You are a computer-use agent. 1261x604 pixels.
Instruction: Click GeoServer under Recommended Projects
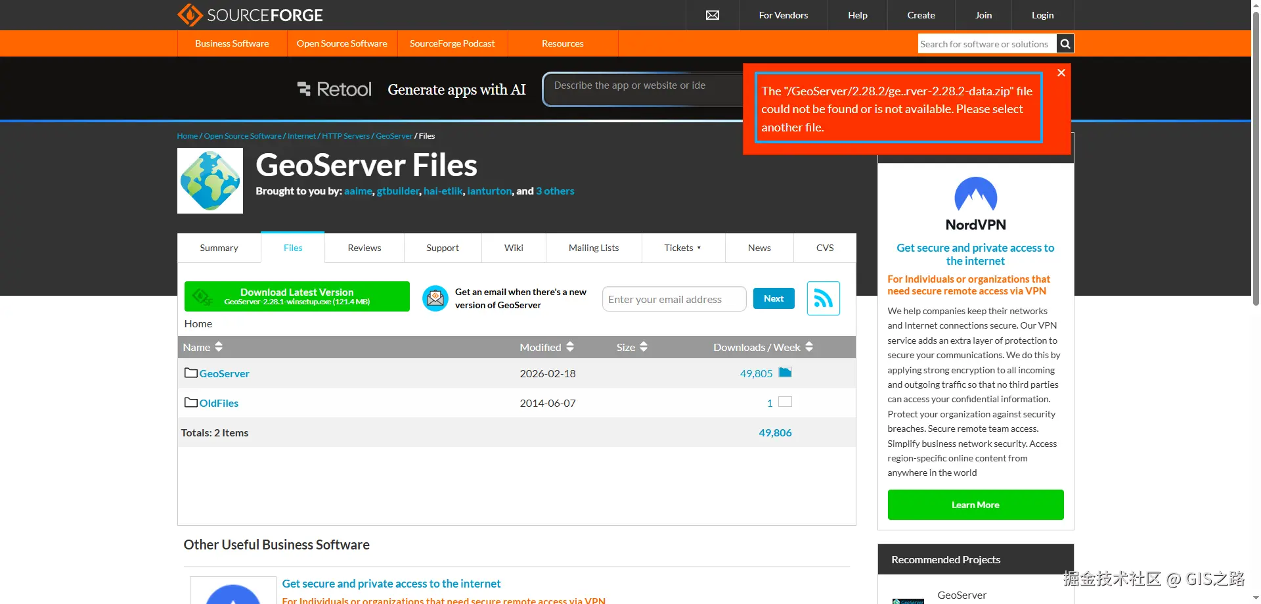tap(962, 595)
